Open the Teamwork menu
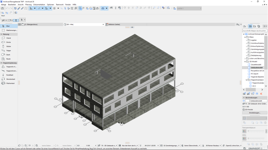The image size is (268, 150). point(60,5)
